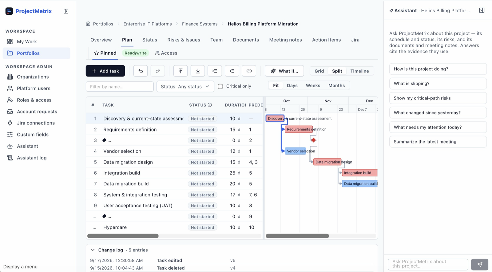Focus the Filter by name field
Screen dimensions: 492x272
click(x=120, y=87)
